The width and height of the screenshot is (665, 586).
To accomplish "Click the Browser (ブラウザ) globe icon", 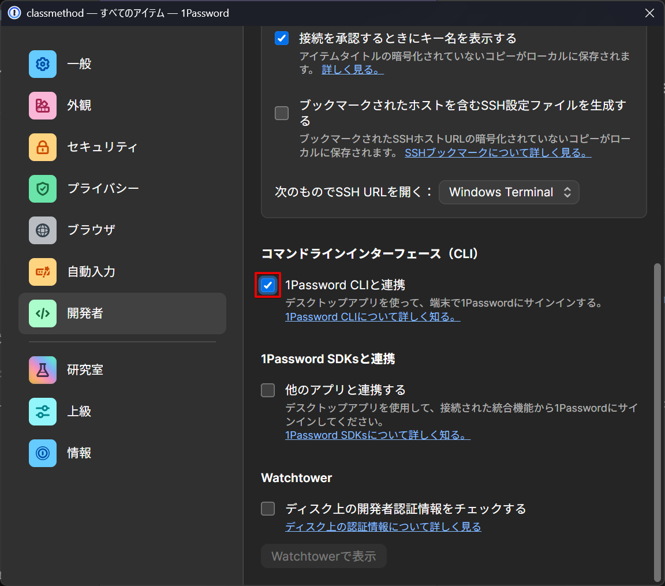I will 43,230.
